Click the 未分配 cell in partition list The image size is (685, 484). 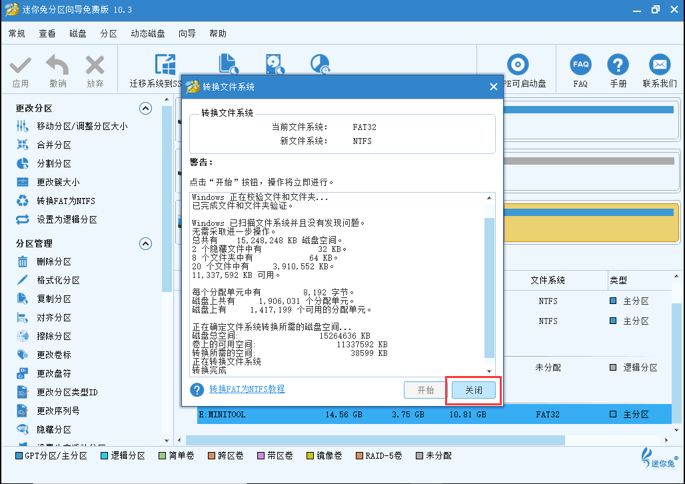(x=548, y=368)
